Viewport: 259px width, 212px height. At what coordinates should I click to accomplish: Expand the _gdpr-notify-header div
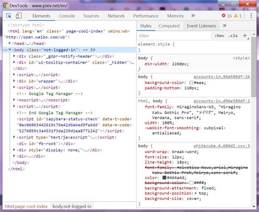coord(14,56)
